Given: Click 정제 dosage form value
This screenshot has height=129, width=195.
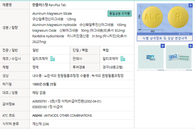Looking at the screenshot, I should click(x=35, y=67).
